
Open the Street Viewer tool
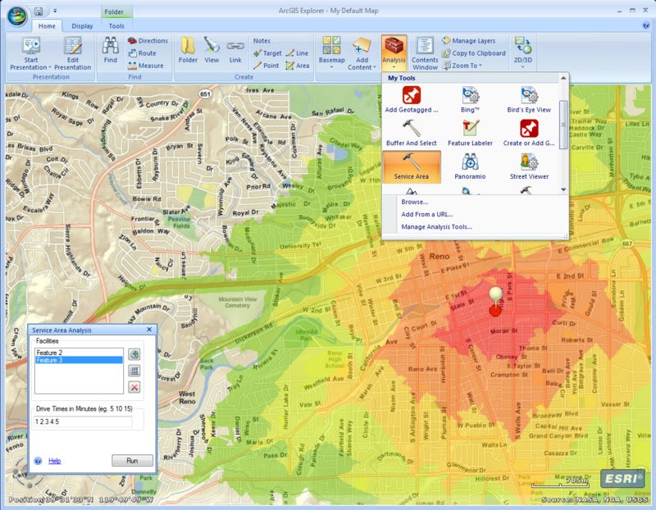529,167
